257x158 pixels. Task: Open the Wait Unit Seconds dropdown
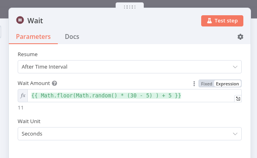coord(130,134)
